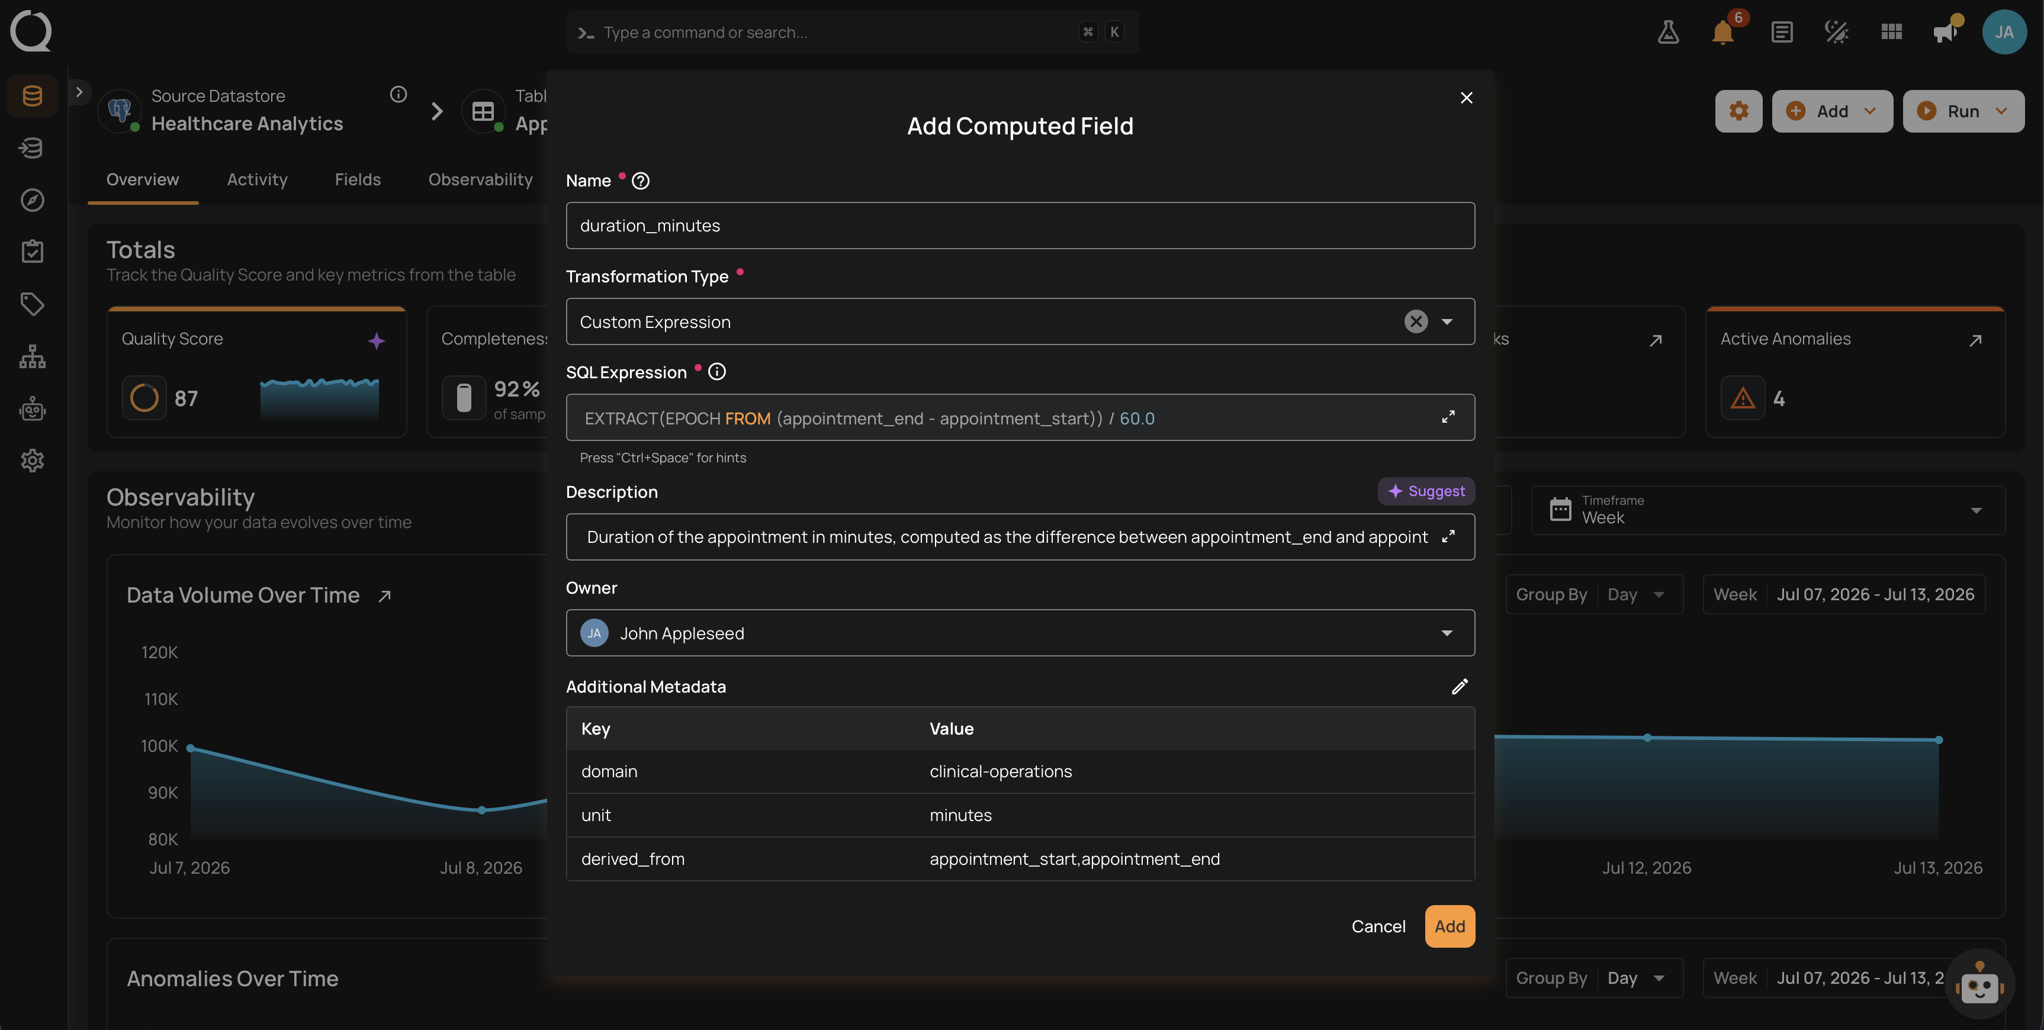2044x1030 pixels.
Task: Click the Quality Score sparkle icon
Action: coord(377,340)
